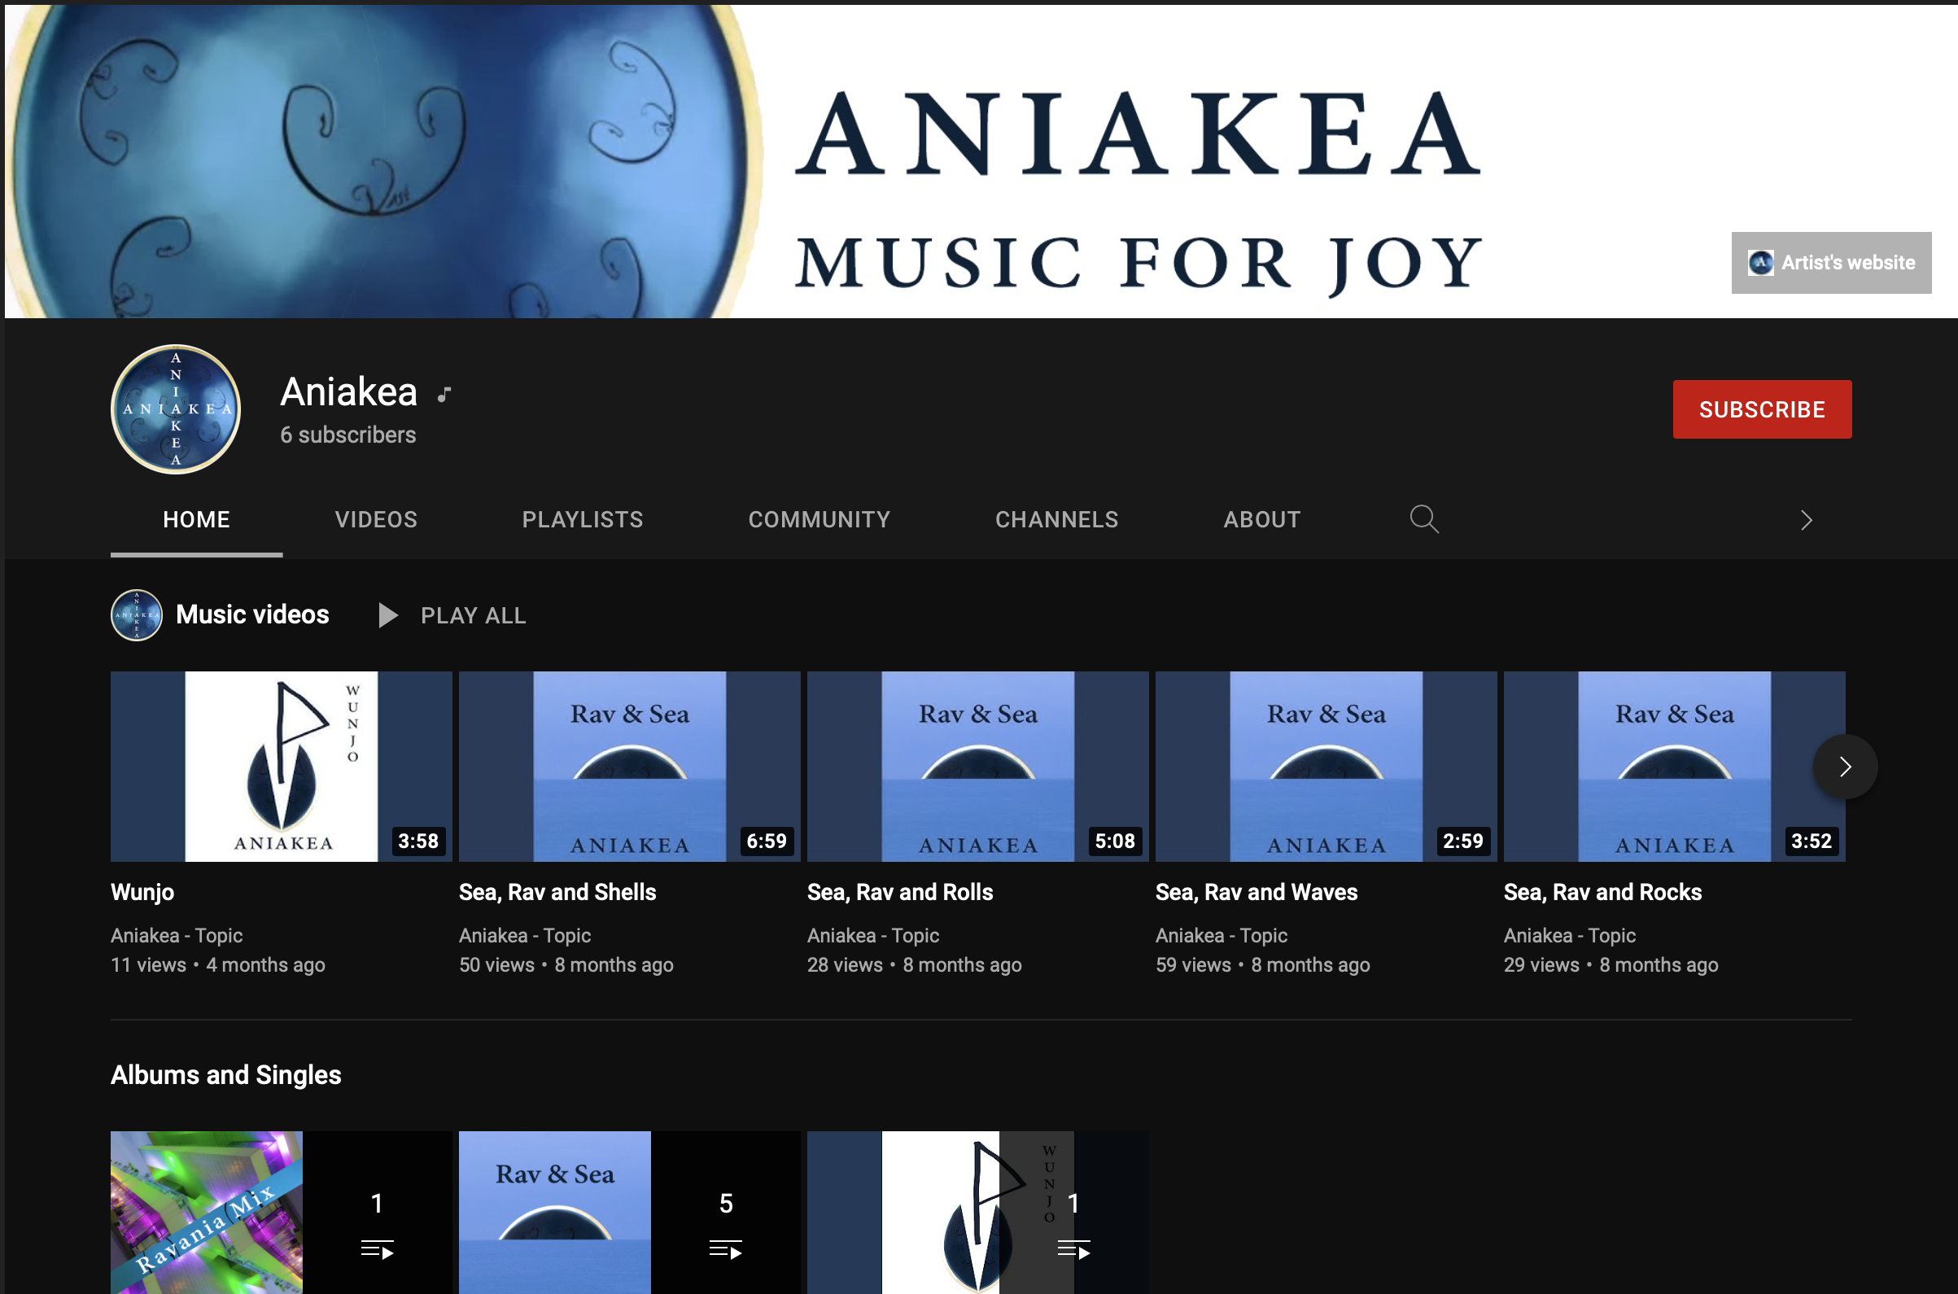The height and width of the screenshot is (1294, 1958).
Task: Click the 5:08 duration badge
Action: [x=1115, y=841]
